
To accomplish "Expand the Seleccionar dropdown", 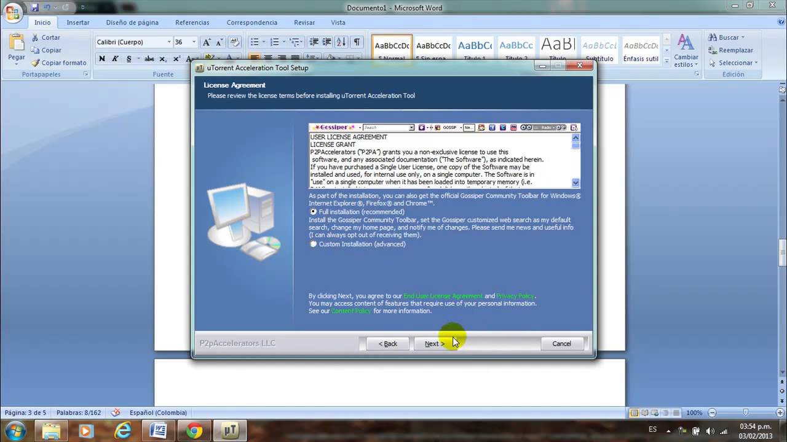I will coord(756,63).
